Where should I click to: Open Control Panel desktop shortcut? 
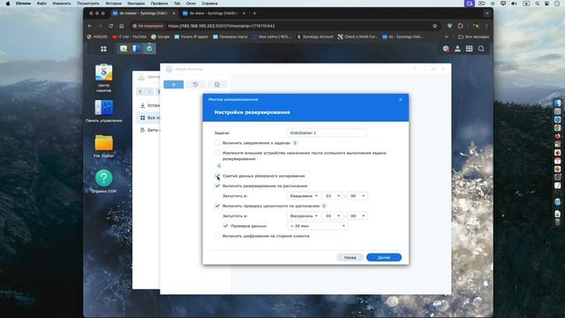104,111
